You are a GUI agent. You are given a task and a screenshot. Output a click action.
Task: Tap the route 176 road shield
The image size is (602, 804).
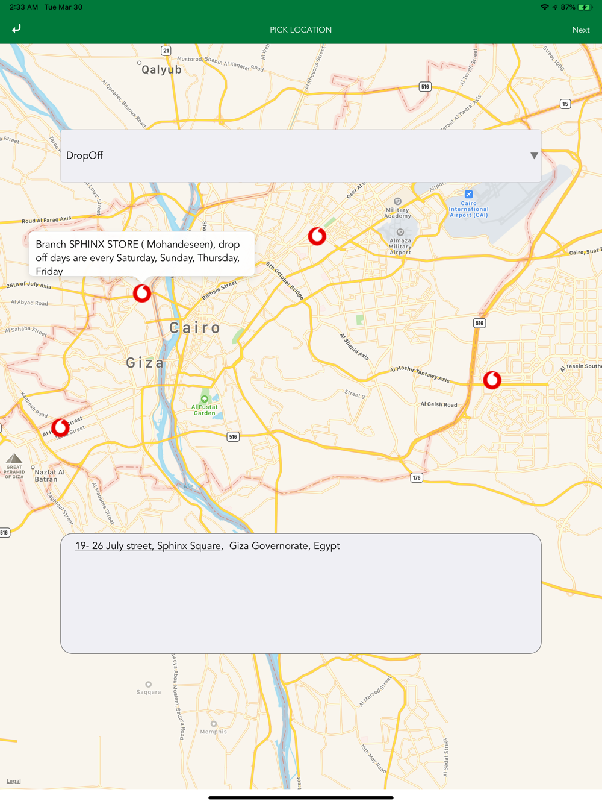click(417, 477)
